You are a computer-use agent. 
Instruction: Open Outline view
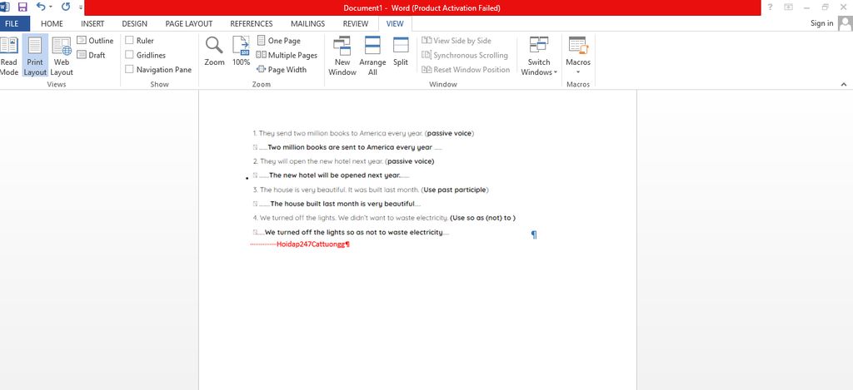(95, 41)
